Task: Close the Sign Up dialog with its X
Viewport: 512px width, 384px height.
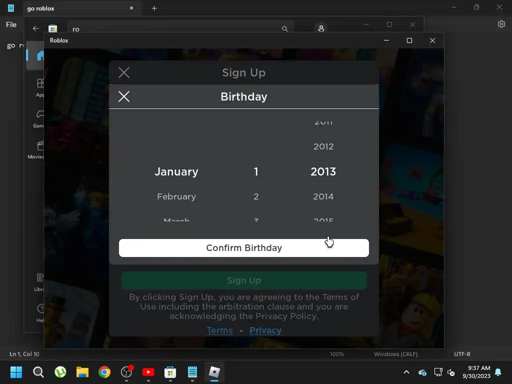Action: (124, 72)
